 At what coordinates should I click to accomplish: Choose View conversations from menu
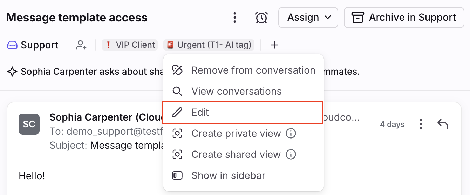[x=236, y=91]
